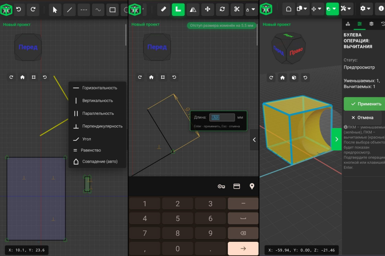Tap the 5 key on numeric keypad
The image size is (385, 256).
(177, 218)
